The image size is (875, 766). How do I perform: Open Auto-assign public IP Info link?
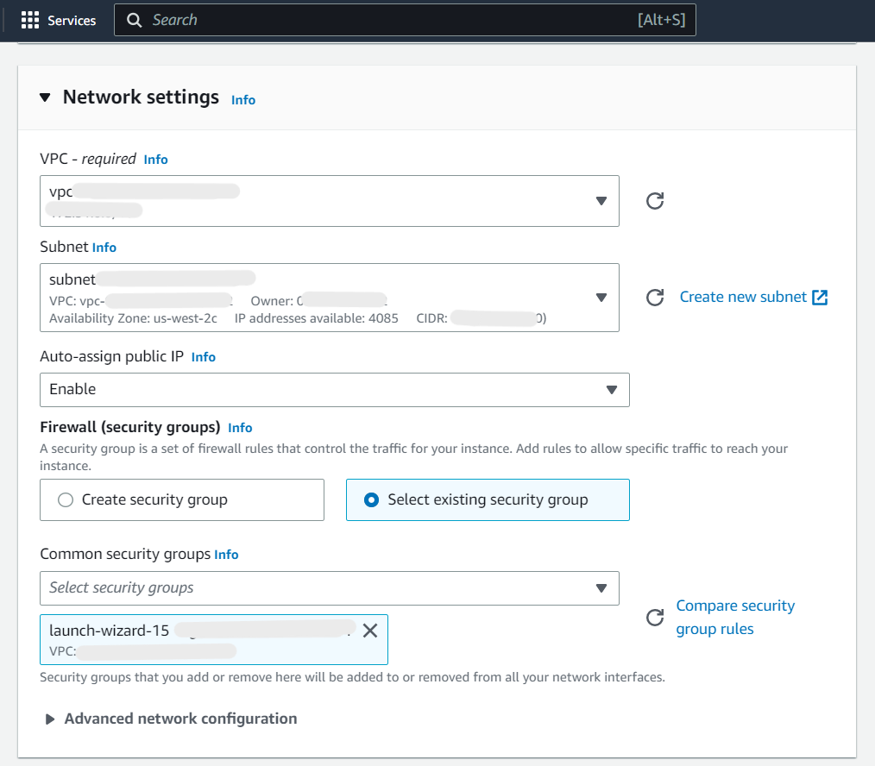tap(203, 357)
